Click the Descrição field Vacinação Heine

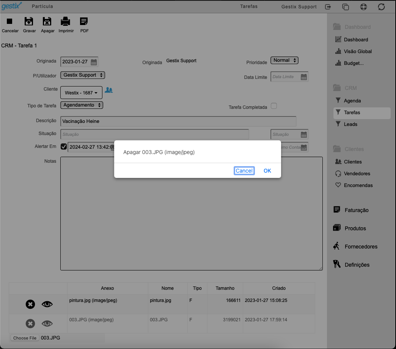178,121
